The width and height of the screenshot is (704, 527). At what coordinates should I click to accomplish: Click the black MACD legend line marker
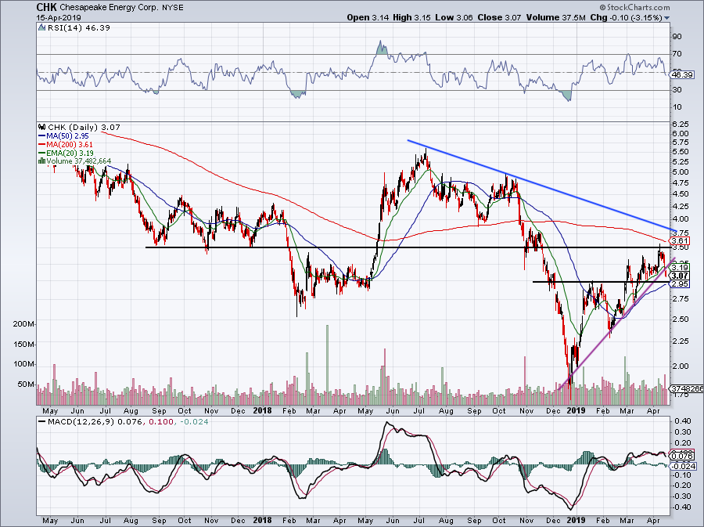tap(41, 422)
